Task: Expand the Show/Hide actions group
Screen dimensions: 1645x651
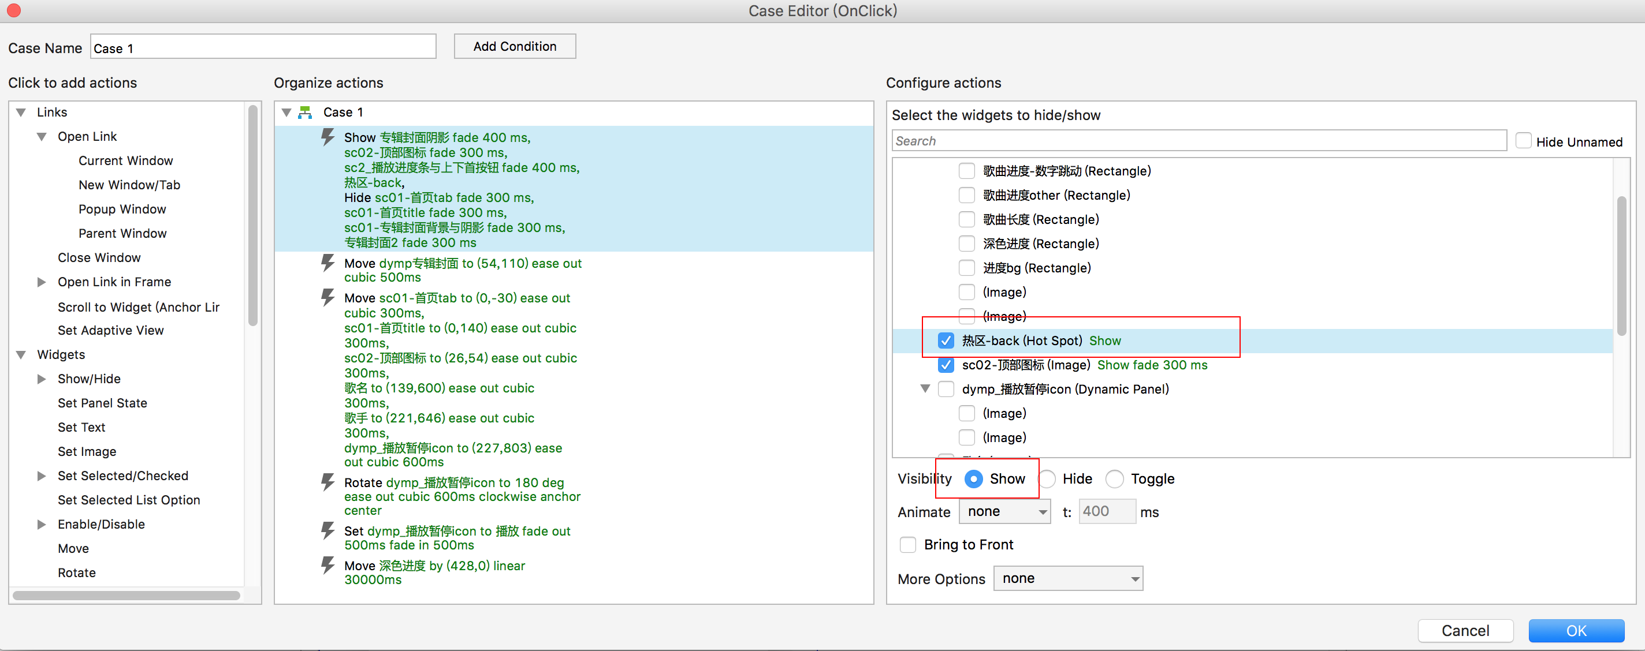Action: click(42, 379)
